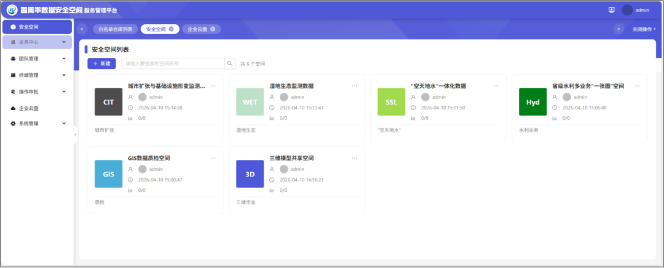Open the admin user avatar in header
664x268 pixels.
point(627,10)
